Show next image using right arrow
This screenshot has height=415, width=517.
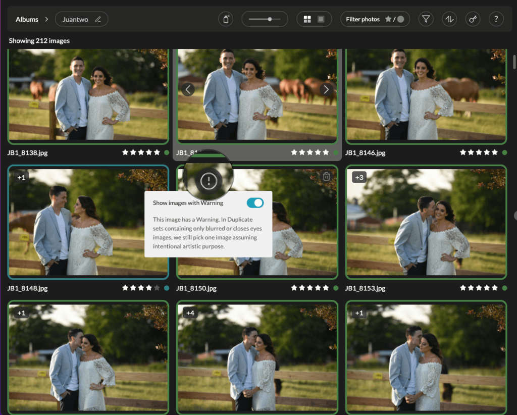tap(326, 90)
